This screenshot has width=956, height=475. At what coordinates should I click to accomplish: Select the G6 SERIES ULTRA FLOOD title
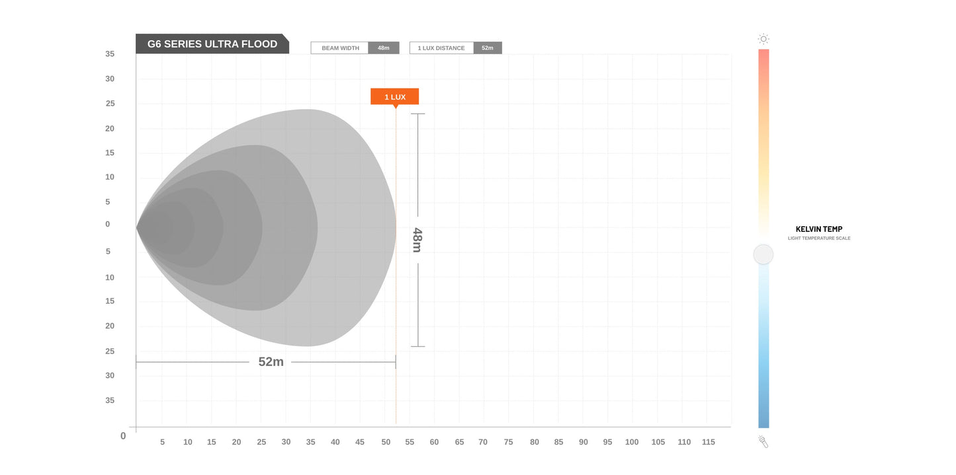212,44
